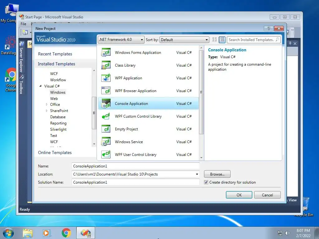
Task: Select Database in the template tree
Action: [58, 117]
